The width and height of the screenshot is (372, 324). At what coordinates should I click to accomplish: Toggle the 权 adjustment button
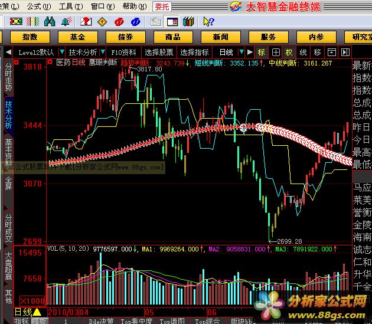click(x=289, y=52)
